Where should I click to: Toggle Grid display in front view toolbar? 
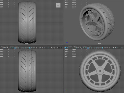(x=15, y=48)
